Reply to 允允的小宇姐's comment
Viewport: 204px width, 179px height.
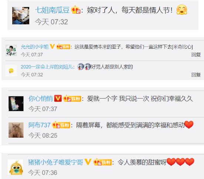coord(196,55)
